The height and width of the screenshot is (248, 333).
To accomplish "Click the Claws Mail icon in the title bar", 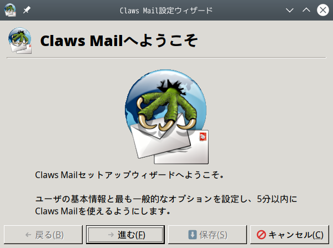I will 10,10.
